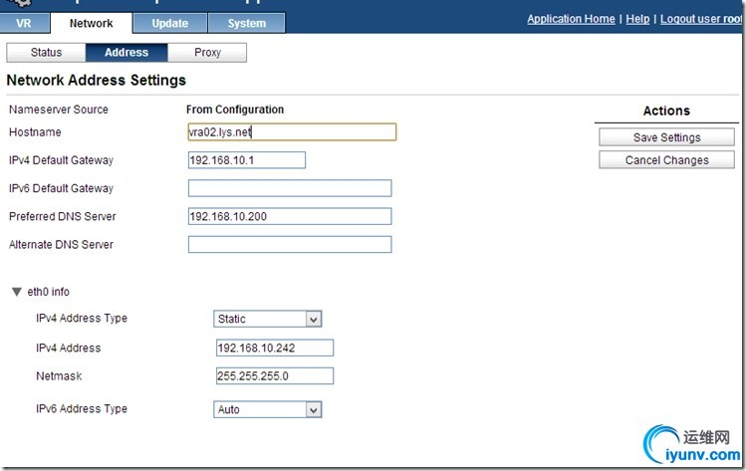Click the Preferred DNS Server field
This screenshot has width=746, height=471.
click(x=290, y=216)
